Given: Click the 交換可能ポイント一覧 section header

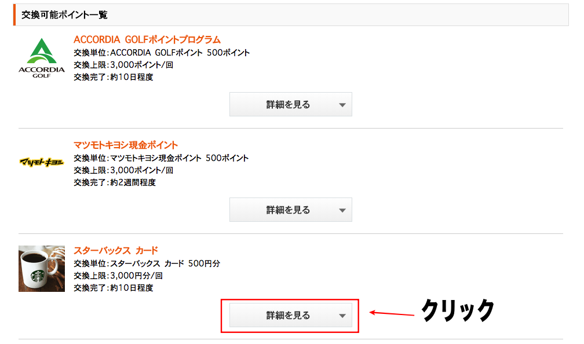Looking at the screenshot, I should click(x=291, y=15).
